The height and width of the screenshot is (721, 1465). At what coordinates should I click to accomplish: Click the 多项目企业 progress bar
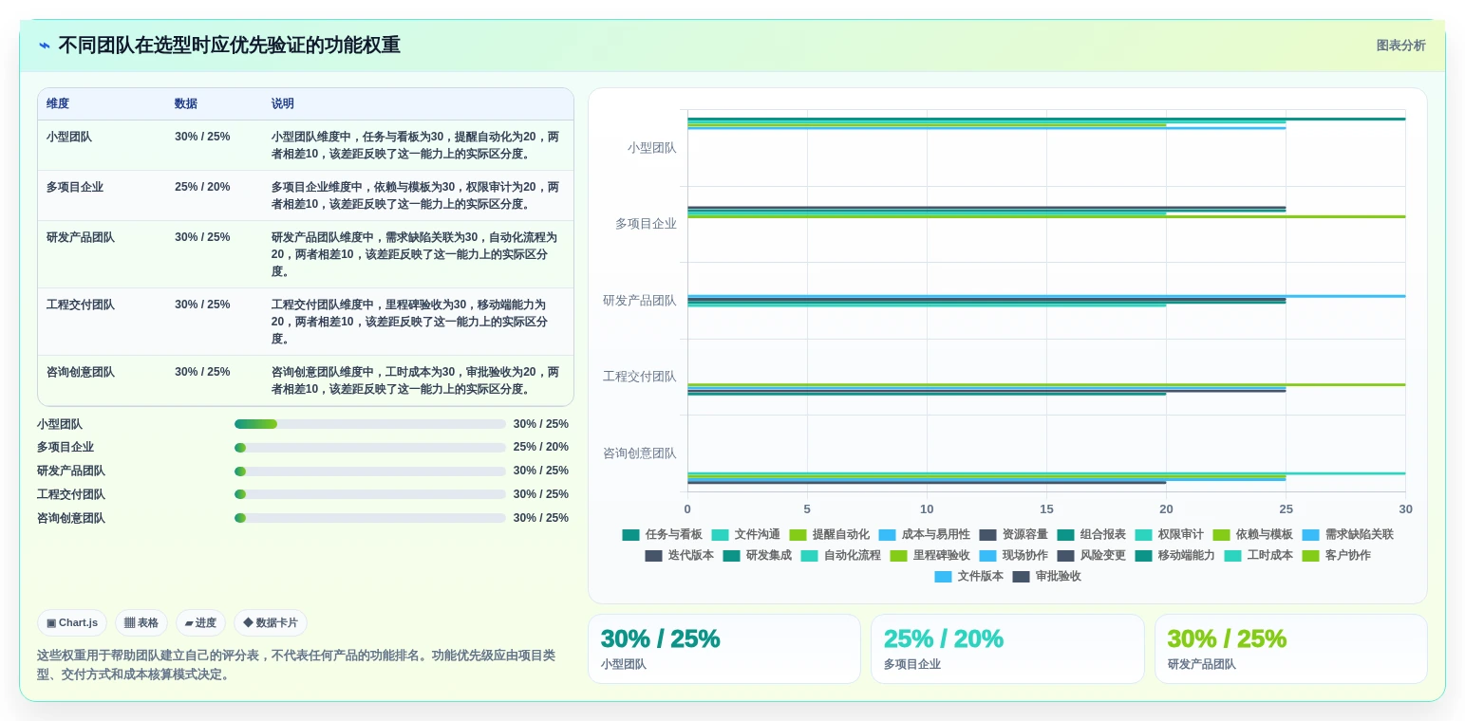click(x=370, y=448)
